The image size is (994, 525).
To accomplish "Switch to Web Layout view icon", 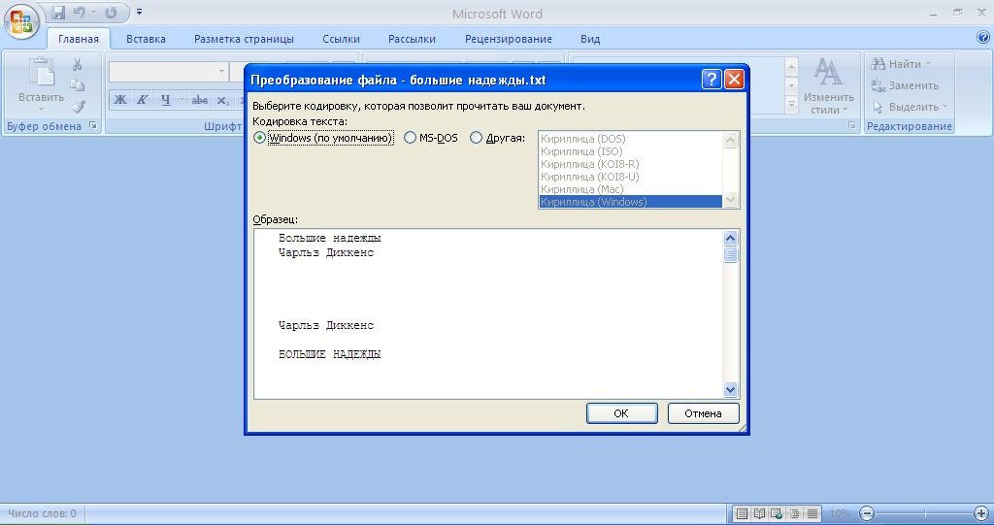I will 777,513.
